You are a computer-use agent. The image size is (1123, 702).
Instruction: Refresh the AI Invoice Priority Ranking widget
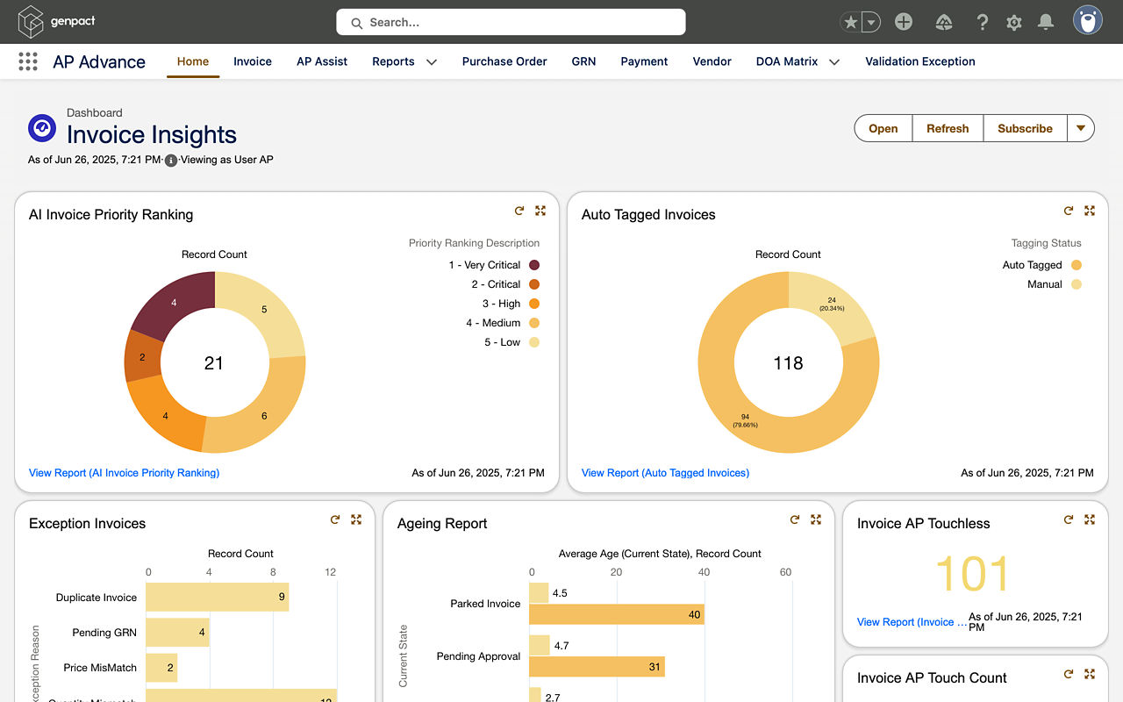coord(519,211)
